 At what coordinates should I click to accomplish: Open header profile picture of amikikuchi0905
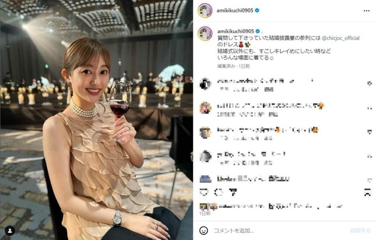(x=205, y=10)
